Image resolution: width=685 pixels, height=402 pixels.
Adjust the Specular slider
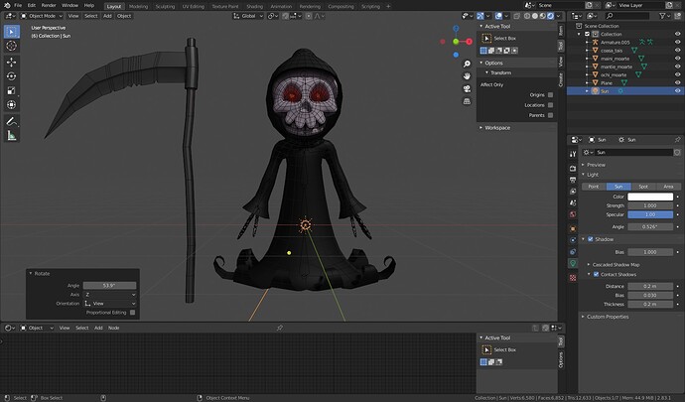650,214
